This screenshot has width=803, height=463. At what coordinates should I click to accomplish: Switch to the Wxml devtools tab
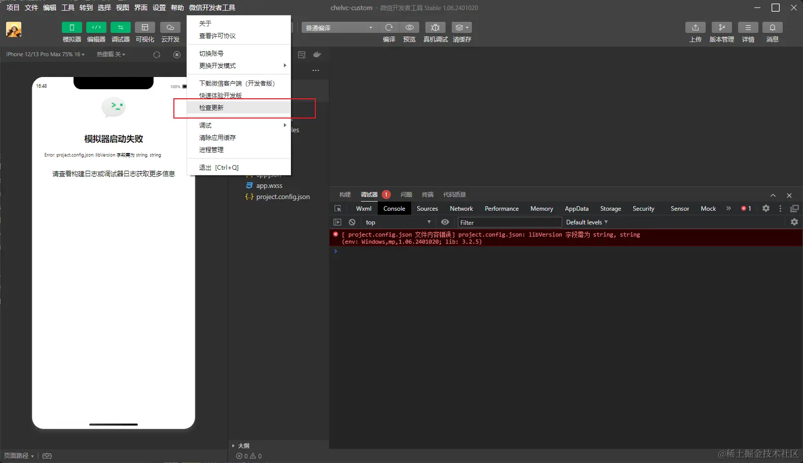[363, 209]
